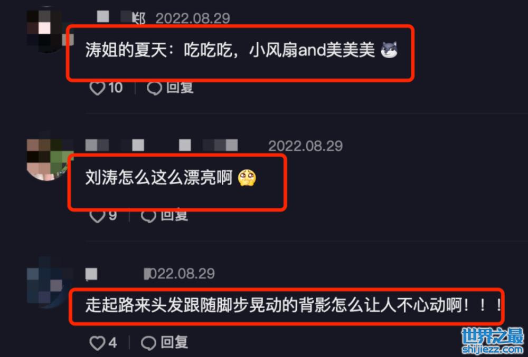
Task: Click the blurred username of first commenter
Action: 121,17
